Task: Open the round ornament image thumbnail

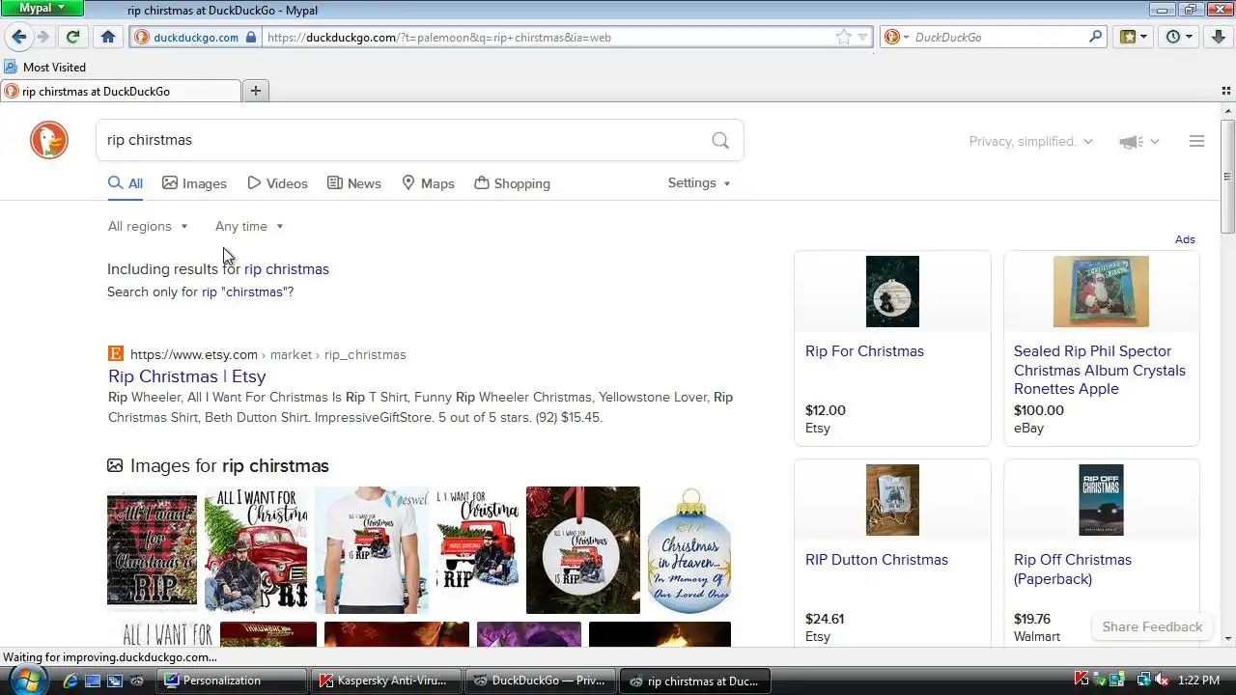Action: tap(583, 550)
